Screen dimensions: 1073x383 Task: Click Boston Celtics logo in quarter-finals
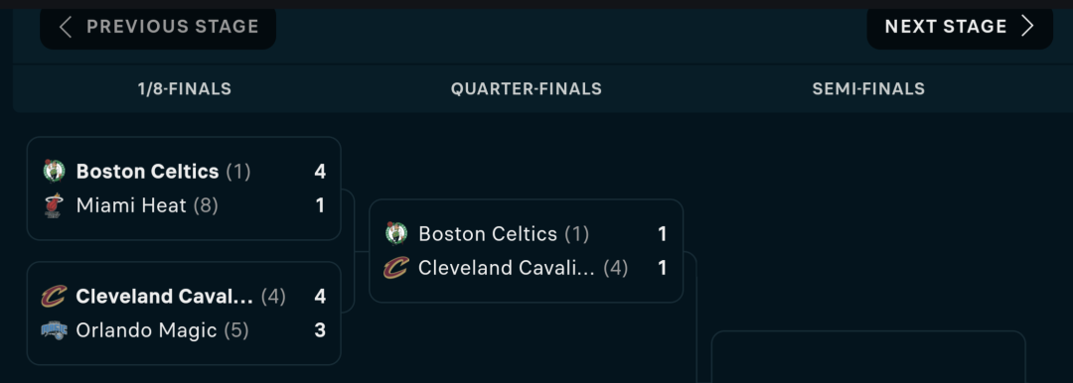tap(395, 234)
